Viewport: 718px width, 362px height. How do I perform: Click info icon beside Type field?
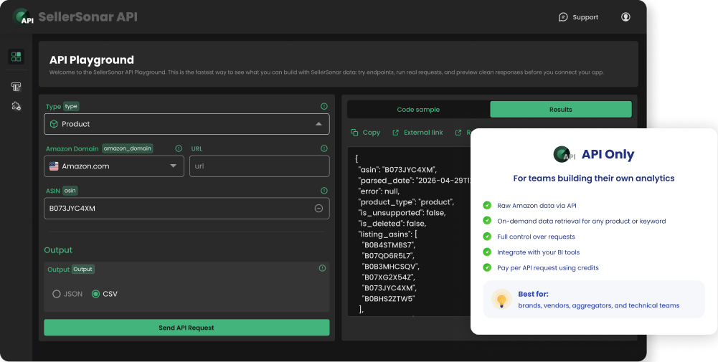coord(323,106)
